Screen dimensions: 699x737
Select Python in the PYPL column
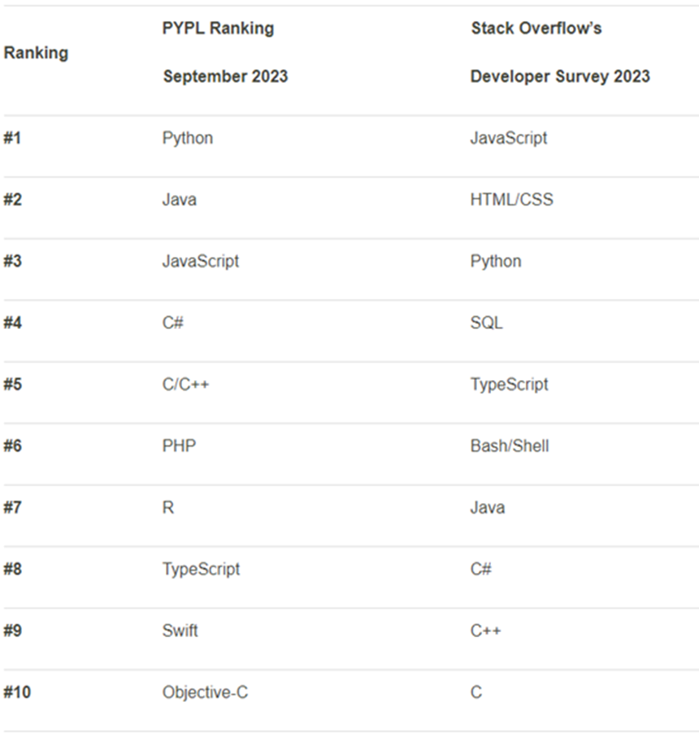point(188,138)
